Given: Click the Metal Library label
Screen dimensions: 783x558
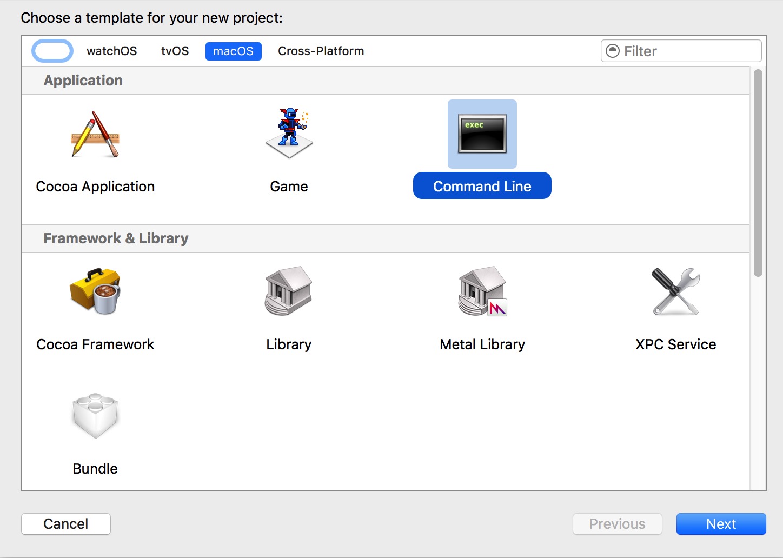Looking at the screenshot, I should click(x=482, y=344).
